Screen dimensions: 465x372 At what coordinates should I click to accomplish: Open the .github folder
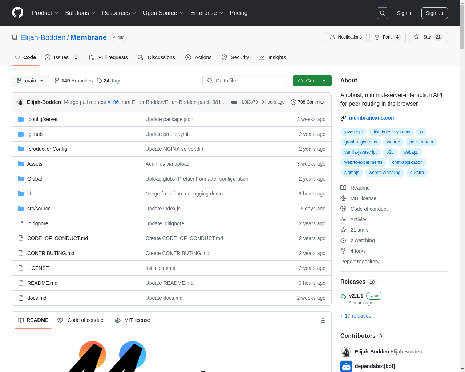(x=35, y=134)
